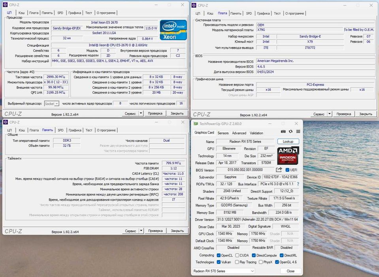Screen dimensions: 379x277
Task: Toggle the Vulkan checkbox
Action: [x=219, y=262]
